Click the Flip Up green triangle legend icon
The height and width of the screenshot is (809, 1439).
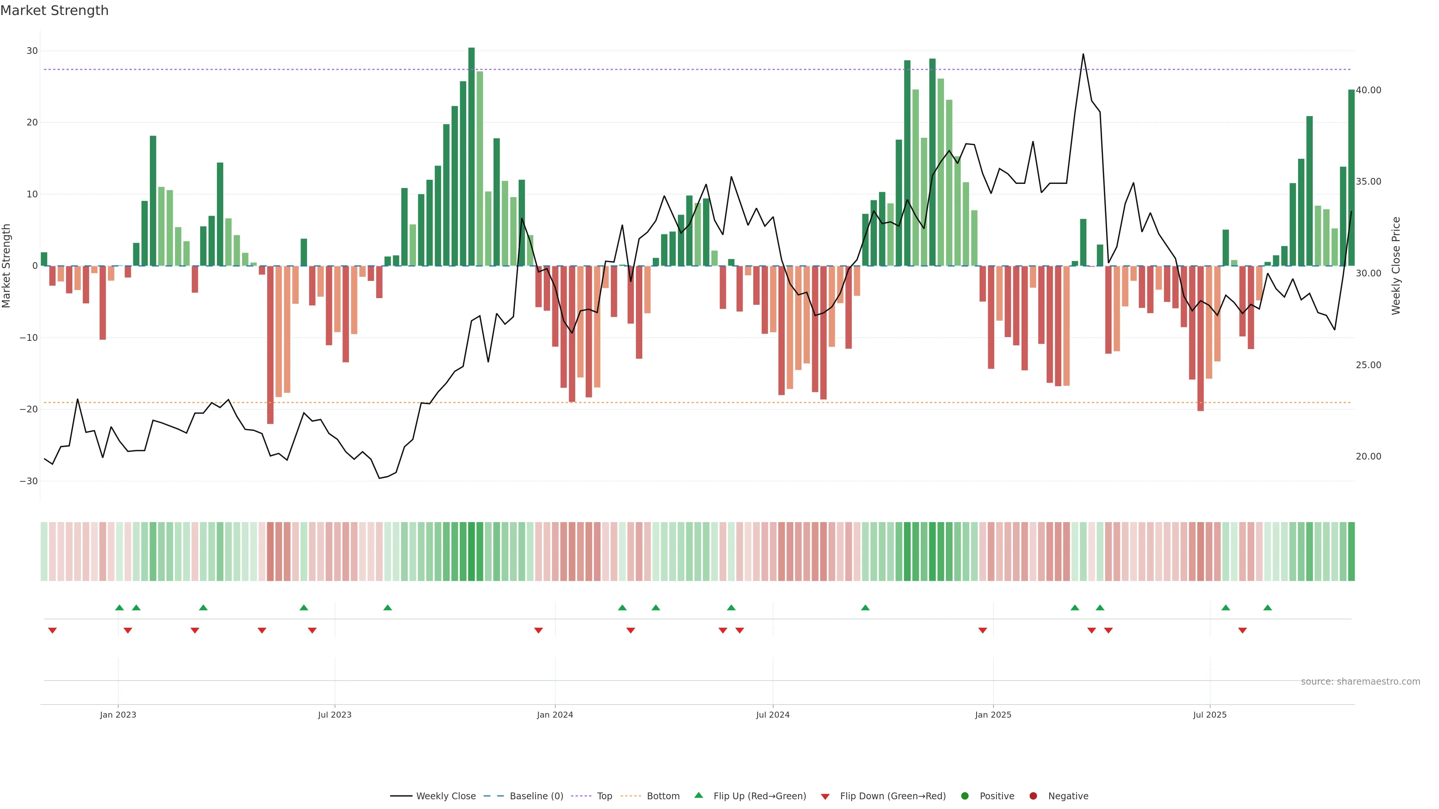(698, 795)
